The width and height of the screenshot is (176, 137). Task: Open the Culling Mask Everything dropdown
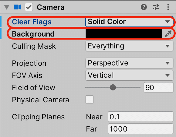[x=129, y=46]
